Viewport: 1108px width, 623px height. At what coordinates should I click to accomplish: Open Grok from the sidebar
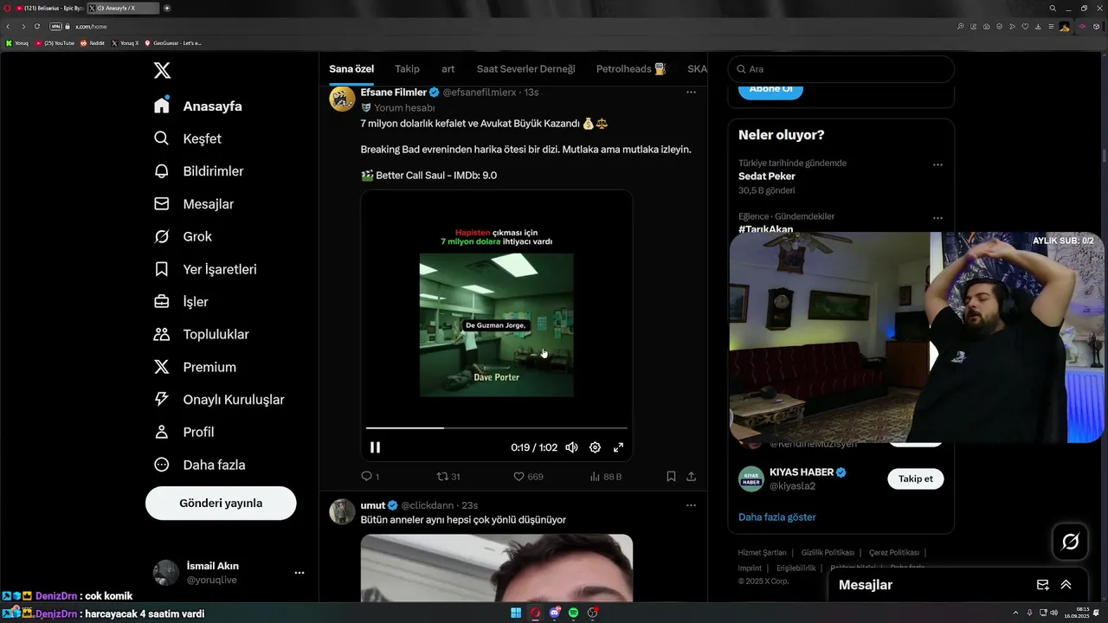point(183,236)
